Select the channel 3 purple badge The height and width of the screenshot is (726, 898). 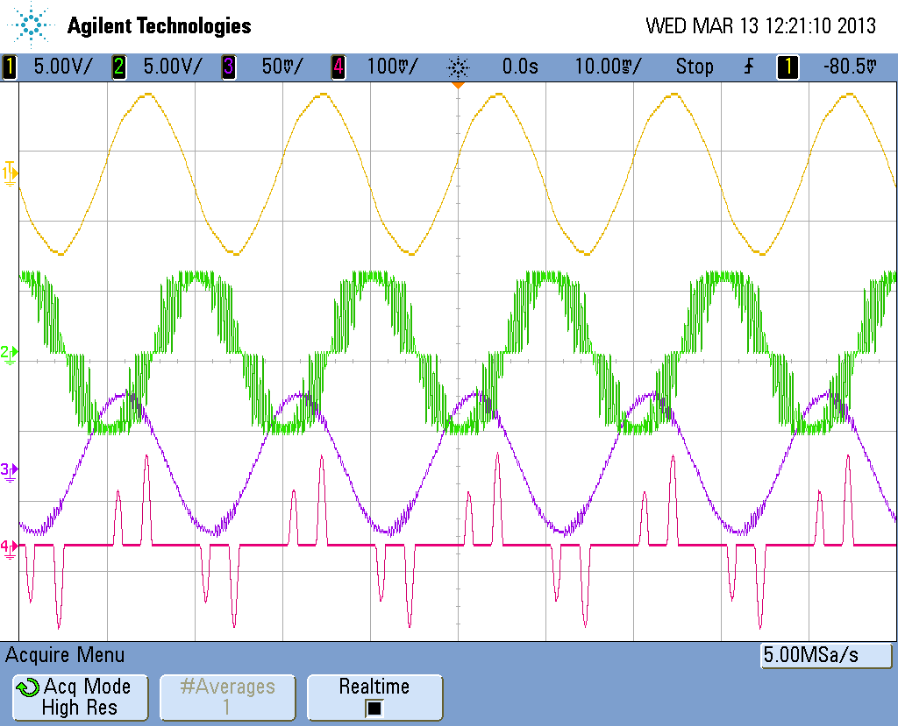click(229, 67)
